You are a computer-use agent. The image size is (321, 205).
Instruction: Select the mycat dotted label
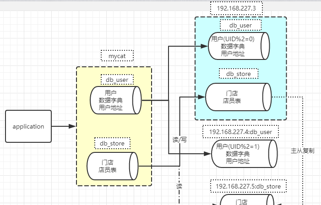117,56
